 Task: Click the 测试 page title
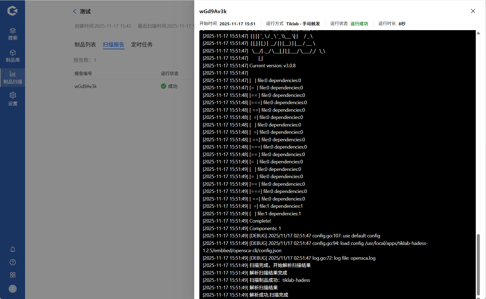click(85, 11)
